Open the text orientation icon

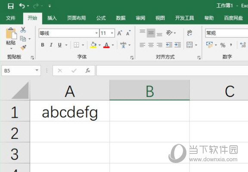pos(169,33)
